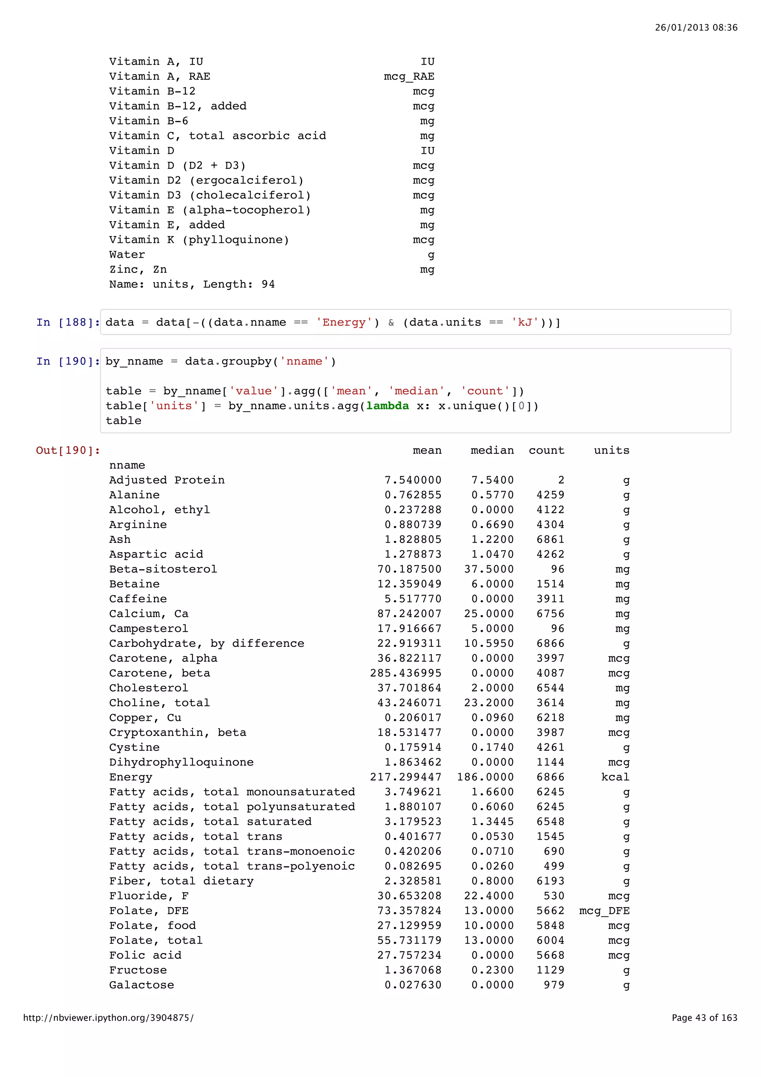Click the Energy row in the table
This screenshot has height=1077, width=761.
point(131,777)
